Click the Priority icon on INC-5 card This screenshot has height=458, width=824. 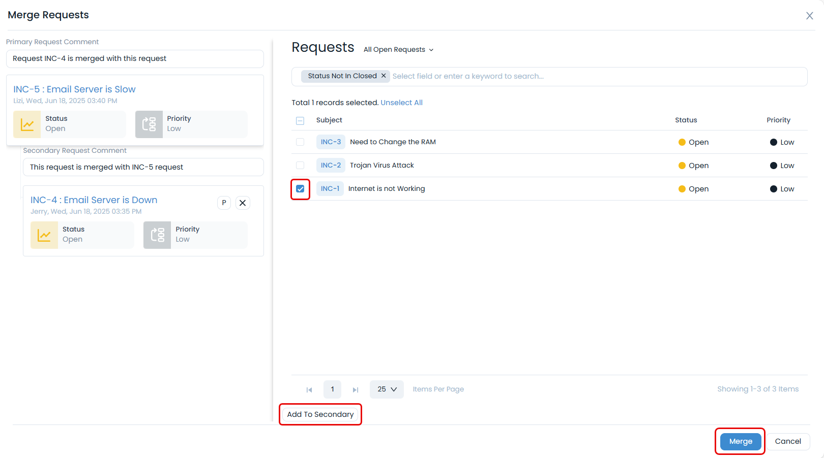pyautogui.click(x=149, y=124)
